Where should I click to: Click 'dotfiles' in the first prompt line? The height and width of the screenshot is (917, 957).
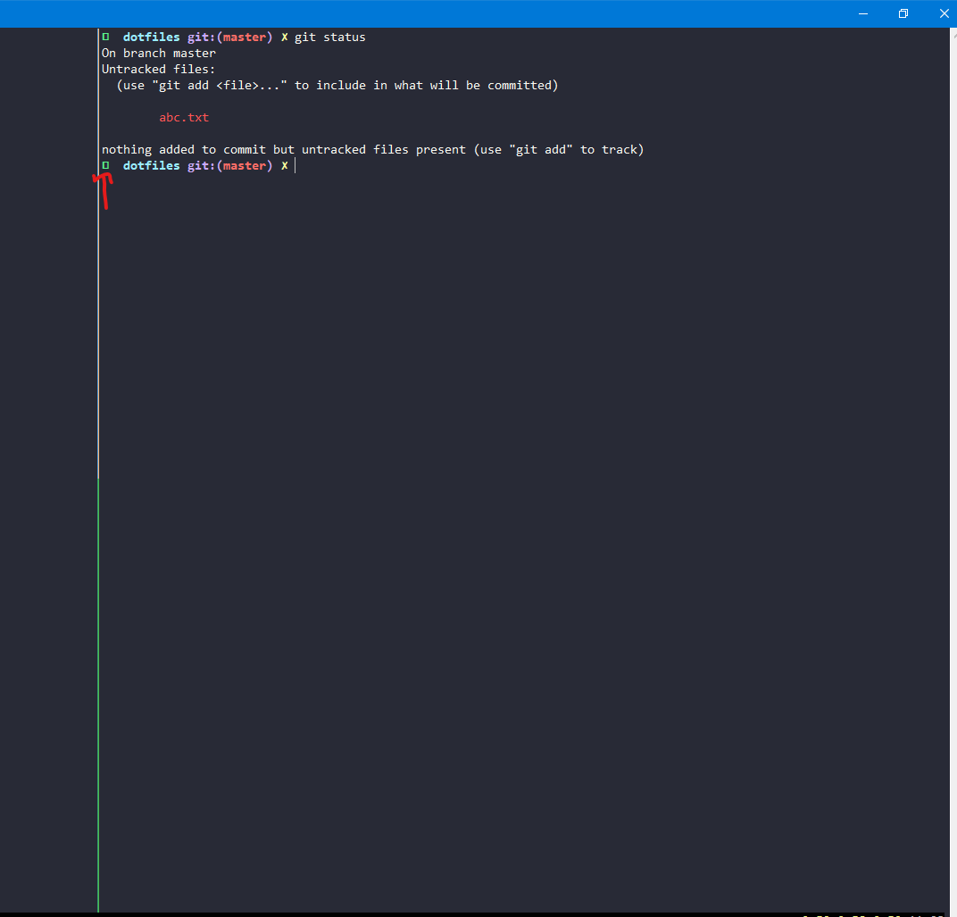152,38
